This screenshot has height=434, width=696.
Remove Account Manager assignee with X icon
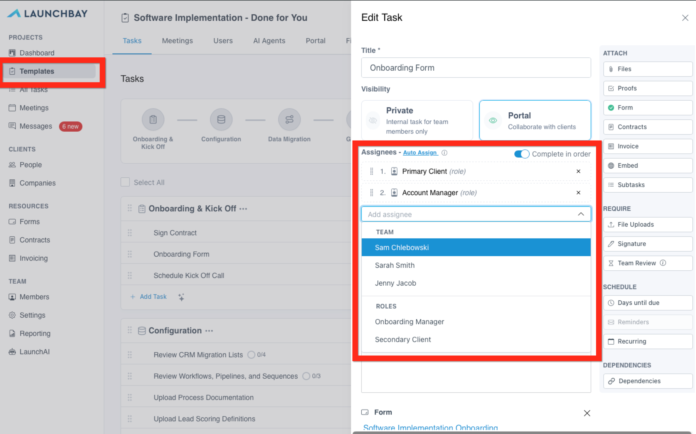click(578, 193)
